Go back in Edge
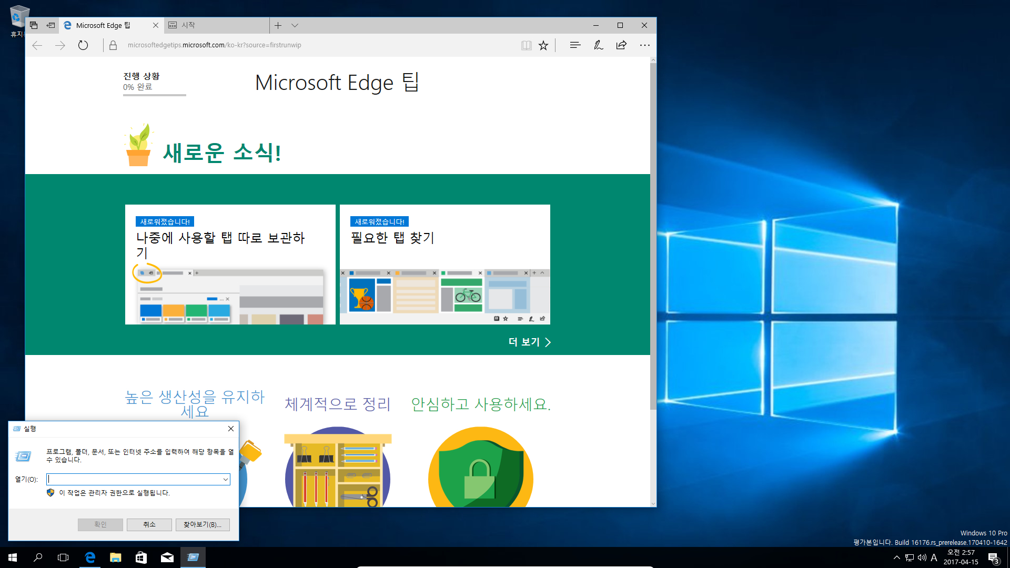The image size is (1010, 568). [37, 45]
